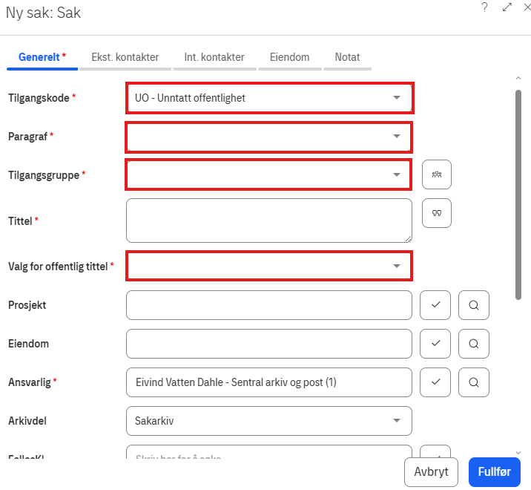Click the group icon beside Tilgangsgruppe
531x490 pixels.
(437, 174)
